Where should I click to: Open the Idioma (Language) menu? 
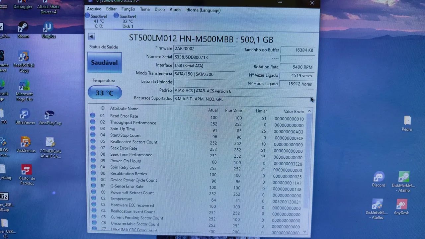tap(203, 10)
